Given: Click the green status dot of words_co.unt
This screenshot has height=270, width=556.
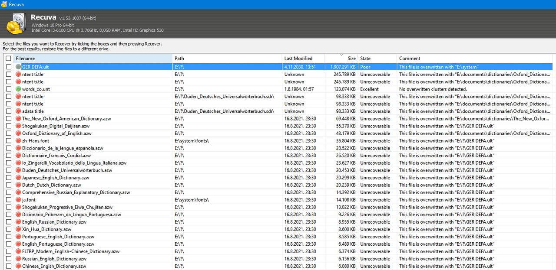Looking at the screenshot, I should 18,89.
